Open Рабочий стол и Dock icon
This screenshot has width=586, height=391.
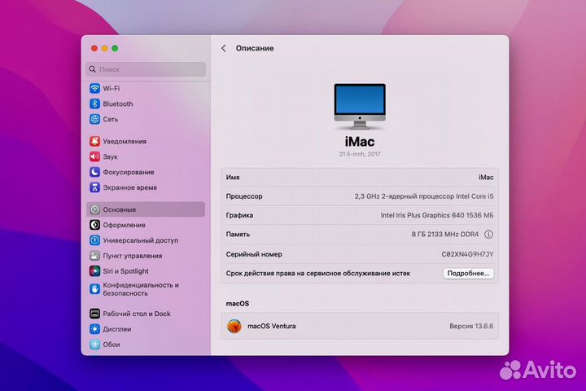click(95, 314)
